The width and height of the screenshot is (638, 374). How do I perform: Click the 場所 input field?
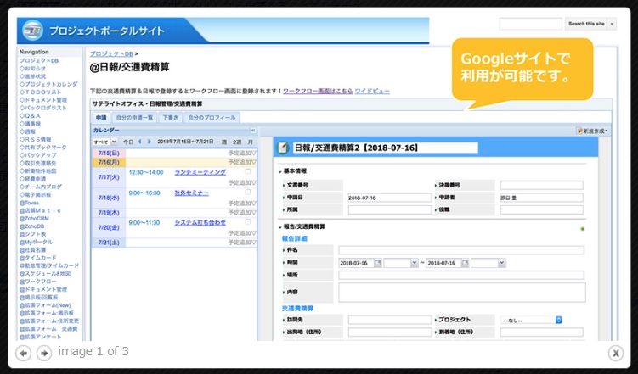coord(461,275)
